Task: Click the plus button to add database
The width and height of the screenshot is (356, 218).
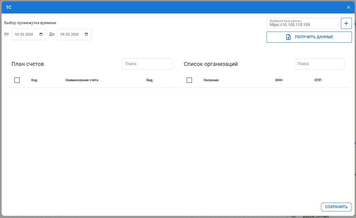Action: tap(346, 23)
